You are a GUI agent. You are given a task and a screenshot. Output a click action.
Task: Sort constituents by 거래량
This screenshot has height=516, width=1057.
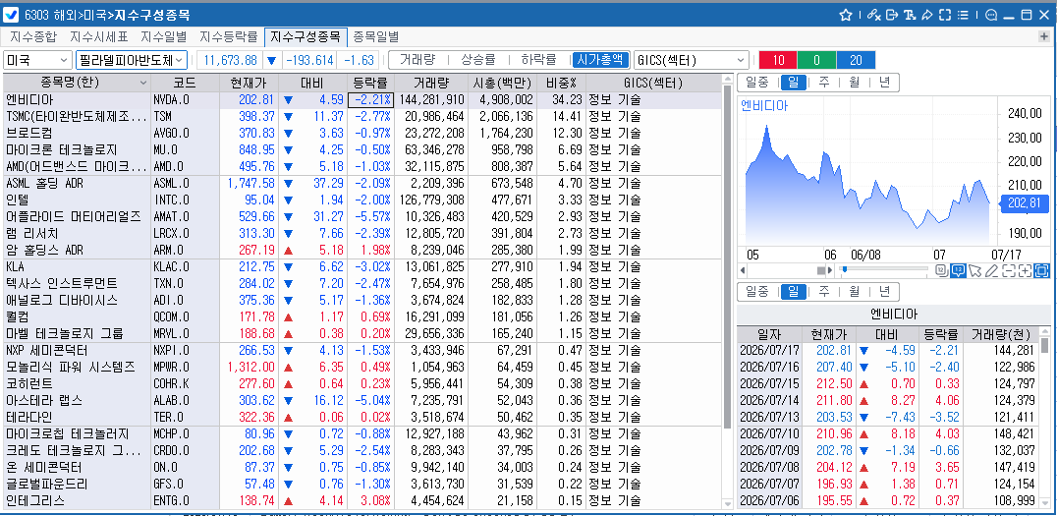(416, 59)
